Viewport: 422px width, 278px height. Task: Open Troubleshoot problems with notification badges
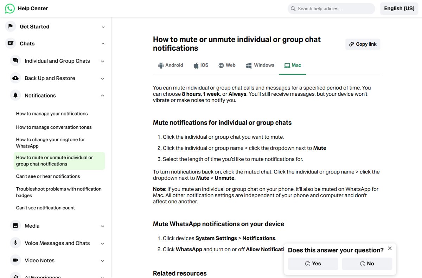click(x=59, y=192)
